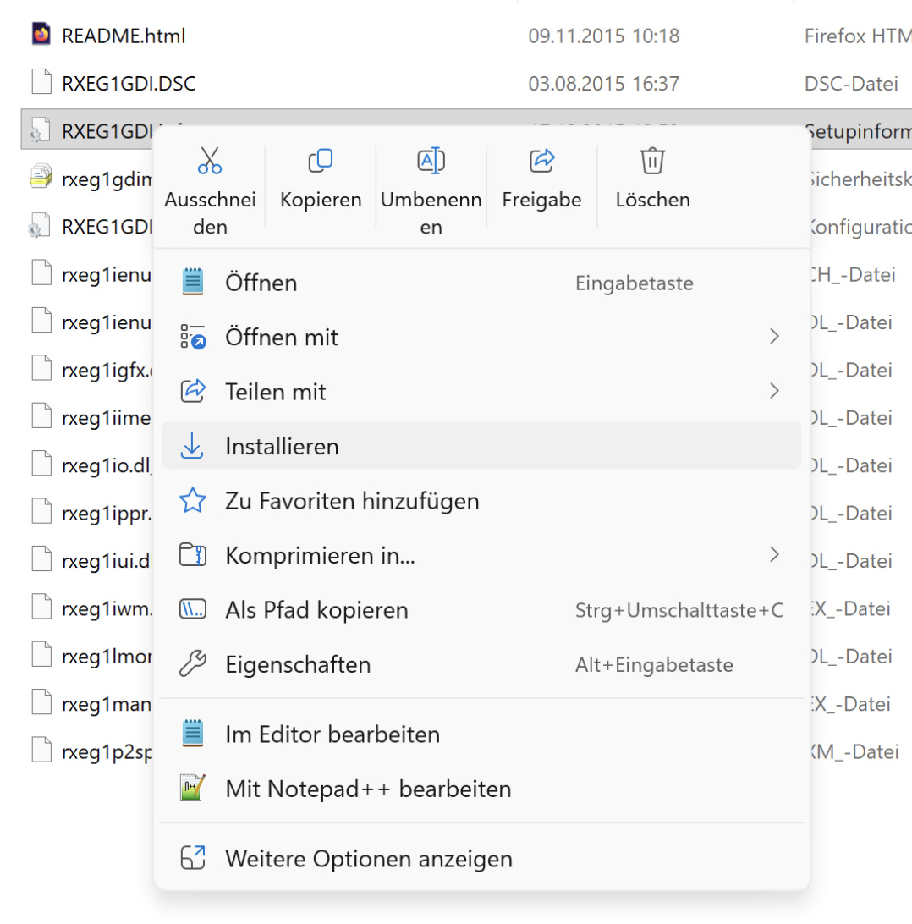Select the RXEG1GDI.DSC file name
912x924 pixels.
129,84
